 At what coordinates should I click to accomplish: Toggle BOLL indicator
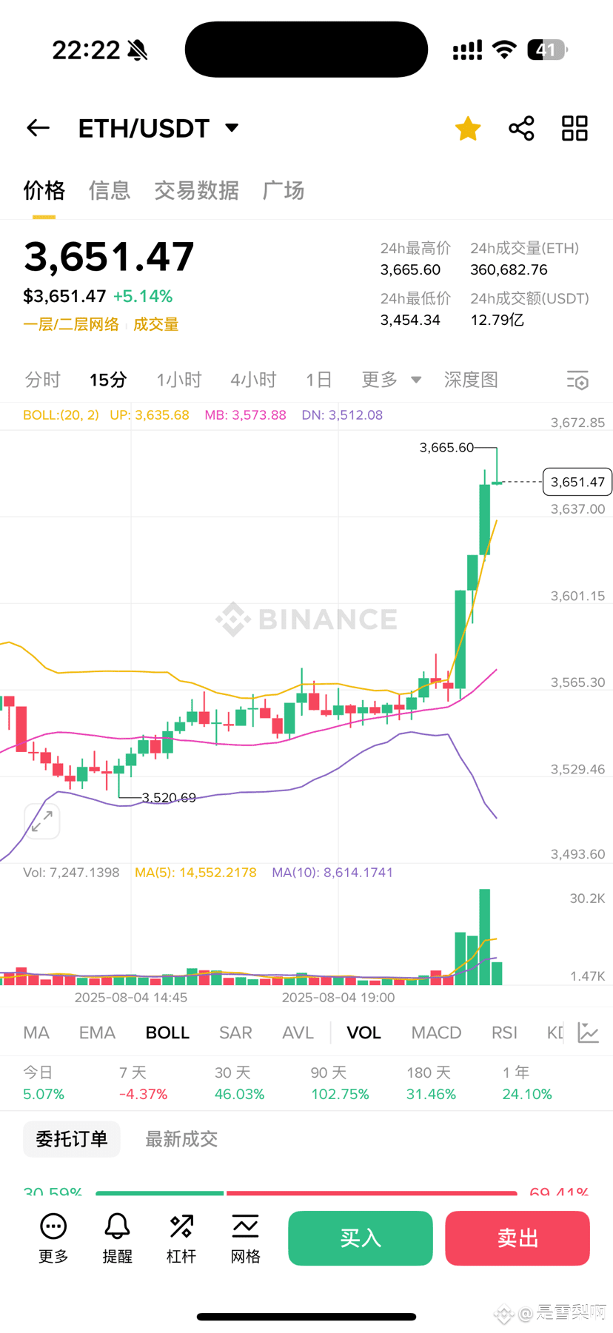pos(167,1033)
